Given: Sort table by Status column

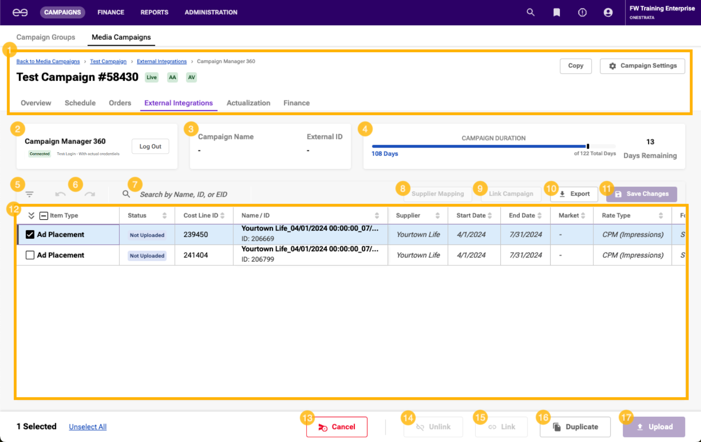Looking at the screenshot, I should pos(164,216).
